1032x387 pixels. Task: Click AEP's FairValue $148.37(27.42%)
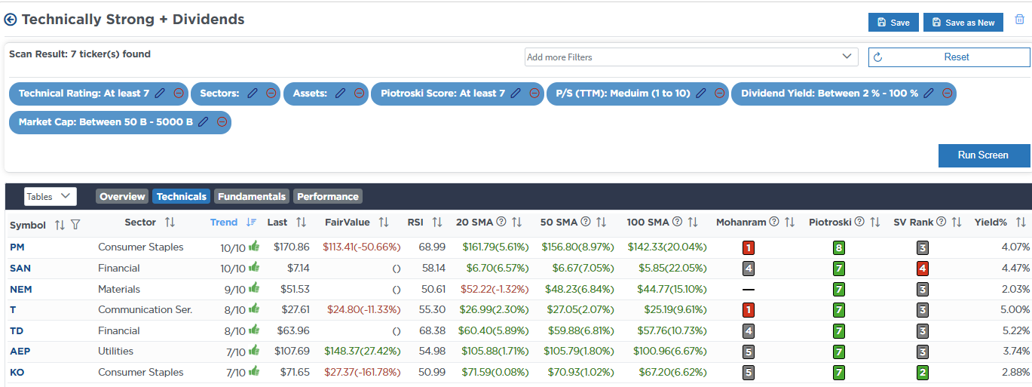click(x=363, y=351)
